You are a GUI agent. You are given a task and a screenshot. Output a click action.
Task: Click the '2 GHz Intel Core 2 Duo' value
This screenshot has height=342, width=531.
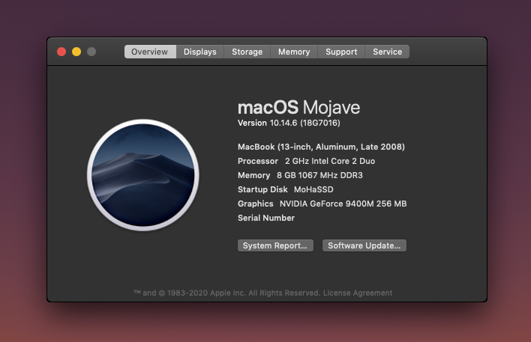330,161
